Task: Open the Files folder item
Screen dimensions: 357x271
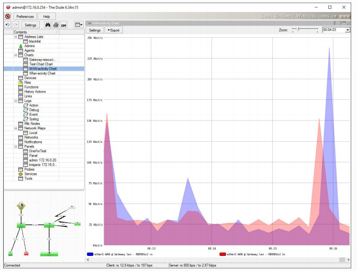Action: point(27,82)
